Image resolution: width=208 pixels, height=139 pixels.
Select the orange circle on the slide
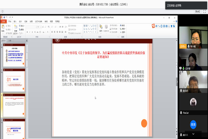tap(143, 123)
